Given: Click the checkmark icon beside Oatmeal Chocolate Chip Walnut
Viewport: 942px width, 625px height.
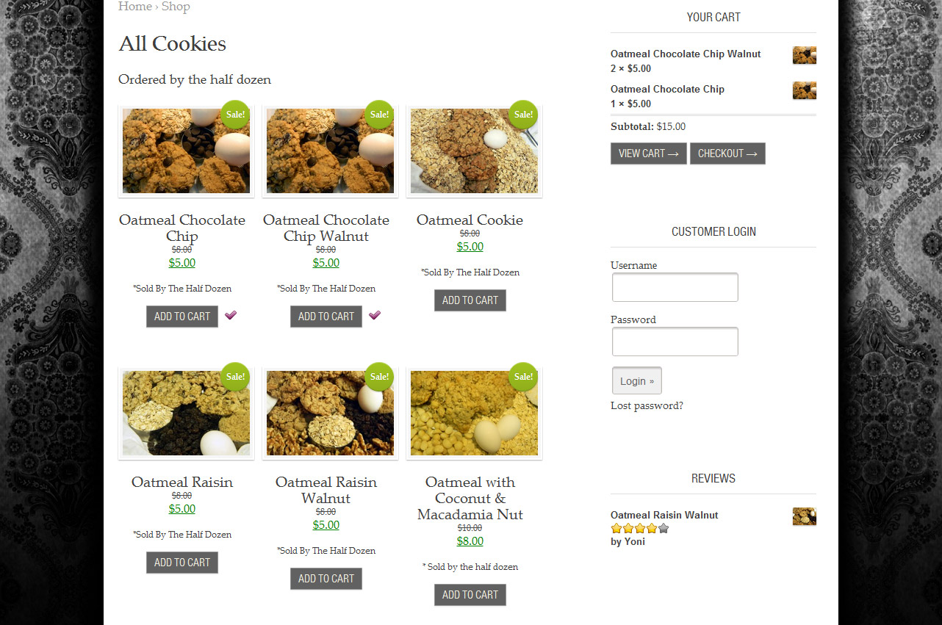Looking at the screenshot, I should click(375, 315).
